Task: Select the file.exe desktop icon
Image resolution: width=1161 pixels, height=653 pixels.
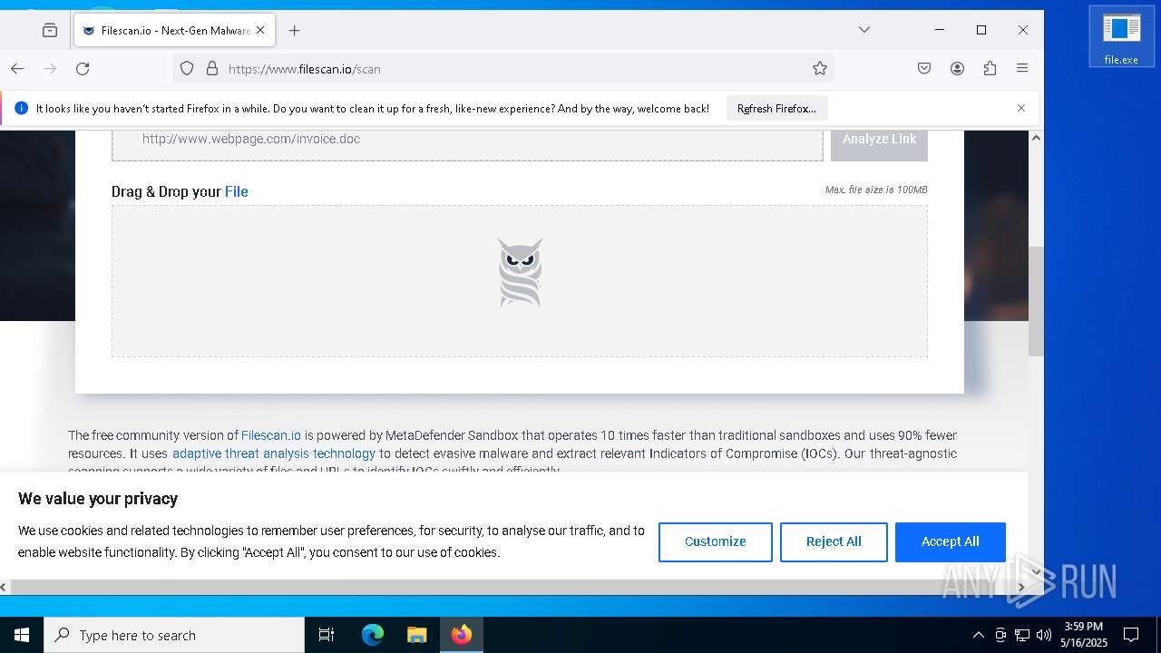Action: pos(1121,37)
